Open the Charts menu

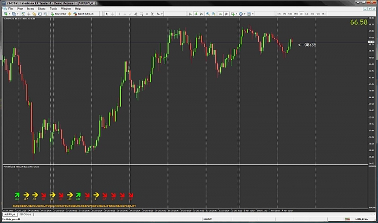pos(42,8)
